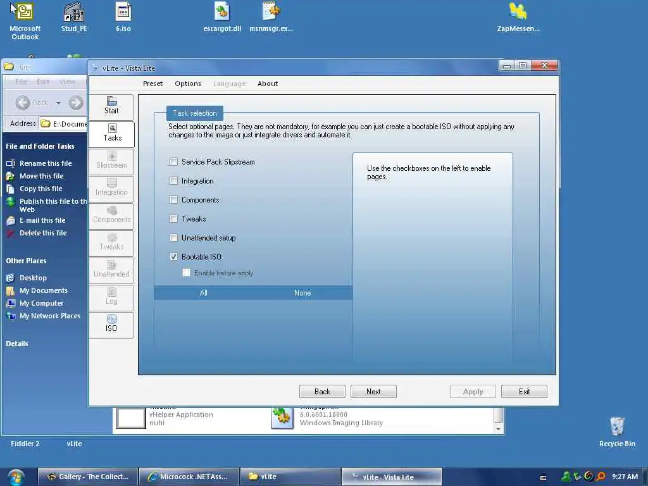648x486 pixels.
Task: Click the search magnifier tray icon
Action: (601, 477)
